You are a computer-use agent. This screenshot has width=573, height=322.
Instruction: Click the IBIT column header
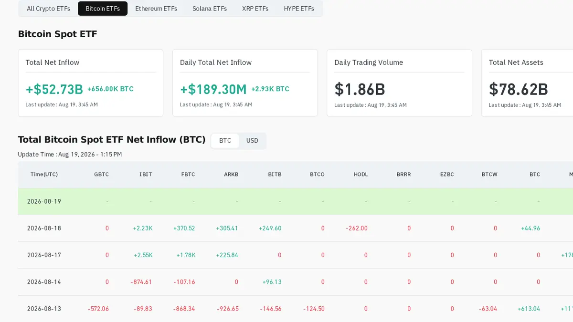click(x=146, y=175)
